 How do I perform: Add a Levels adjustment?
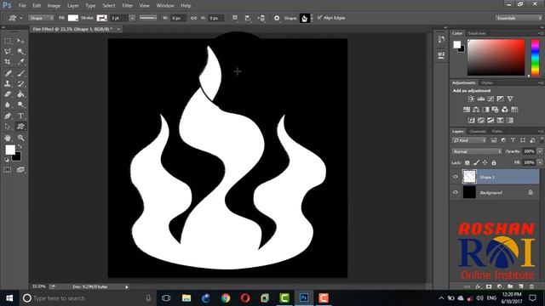tap(480, 99)
